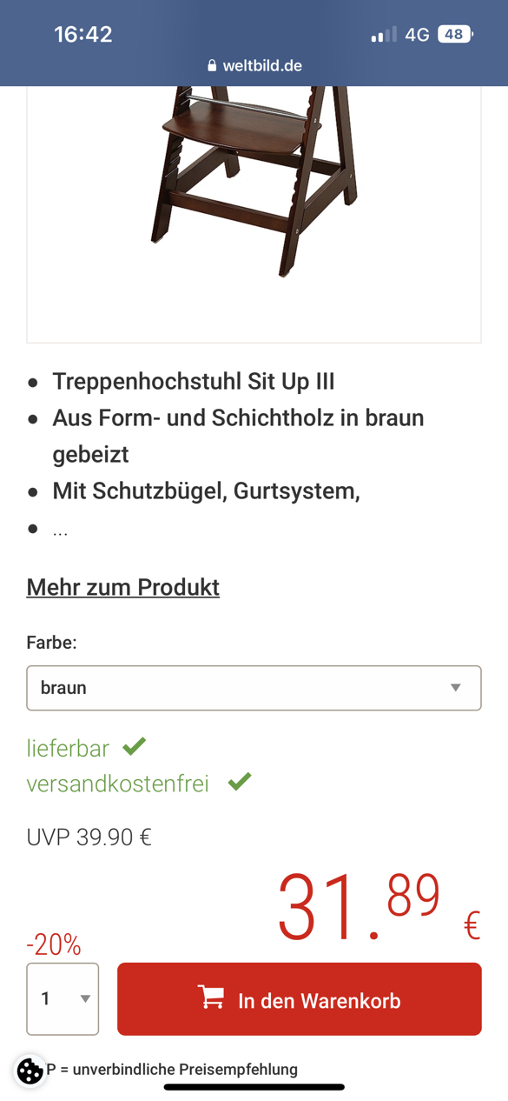Tap the weltbild.de address bar

click(254, 66)
